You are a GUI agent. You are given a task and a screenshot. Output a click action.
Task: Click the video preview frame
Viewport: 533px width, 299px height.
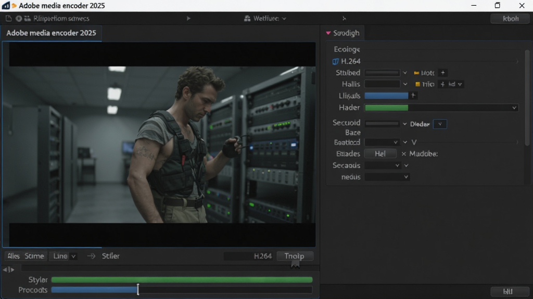(159, 144)
